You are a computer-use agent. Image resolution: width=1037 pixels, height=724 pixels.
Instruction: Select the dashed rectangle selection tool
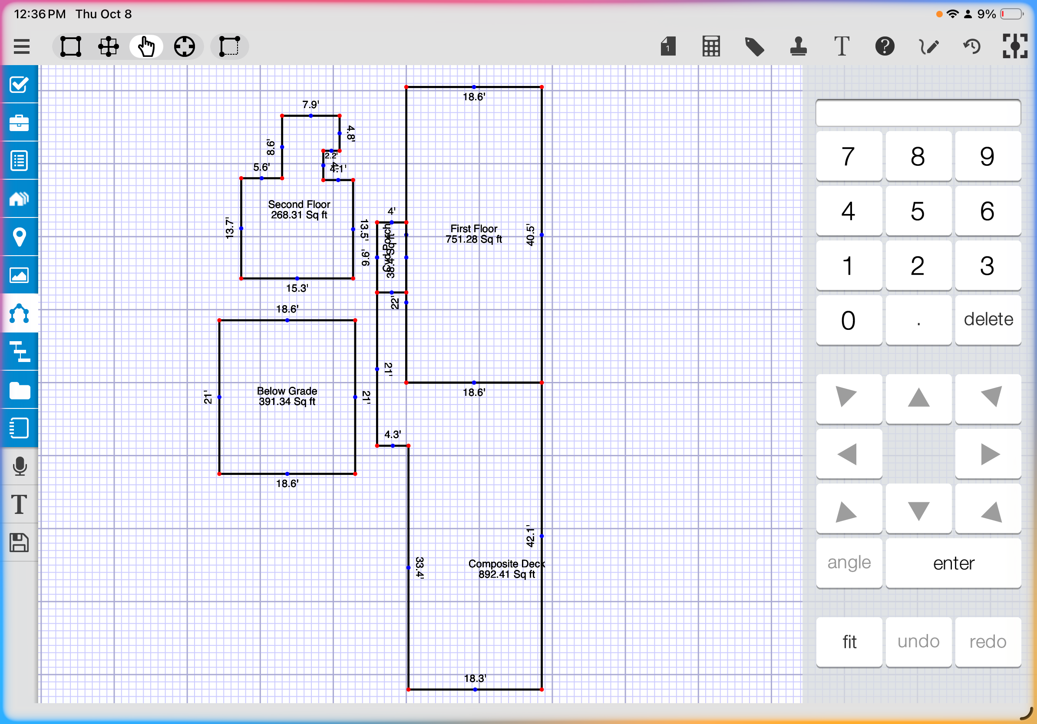click(229, 46)
